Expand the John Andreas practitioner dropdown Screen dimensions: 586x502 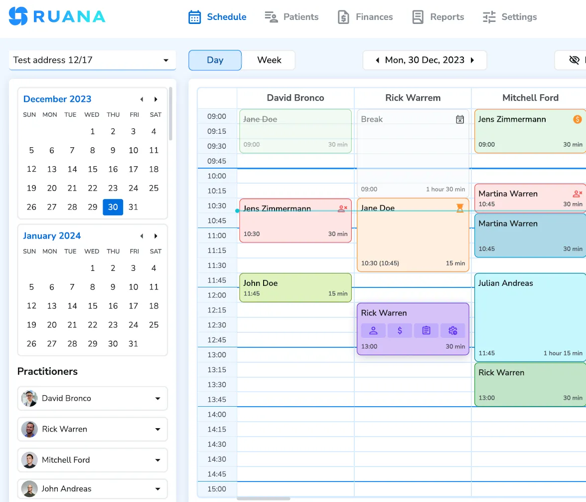(x=158, y=489)
